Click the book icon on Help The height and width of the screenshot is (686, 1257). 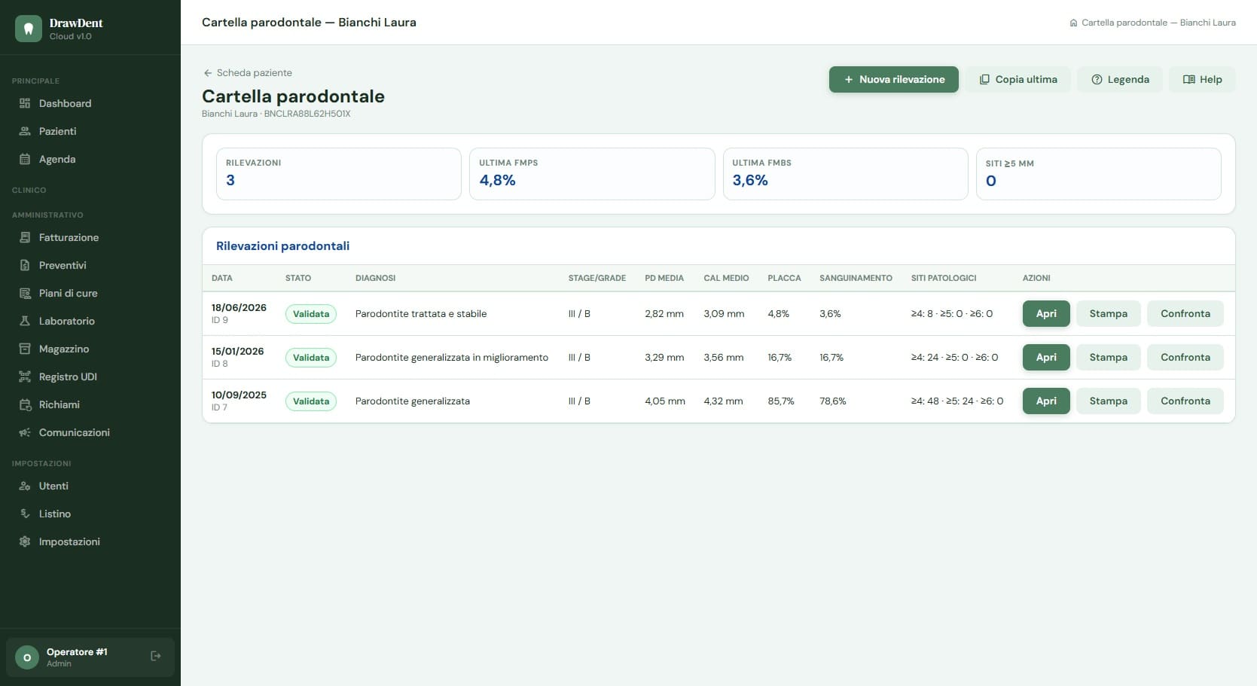(1188, 79)
